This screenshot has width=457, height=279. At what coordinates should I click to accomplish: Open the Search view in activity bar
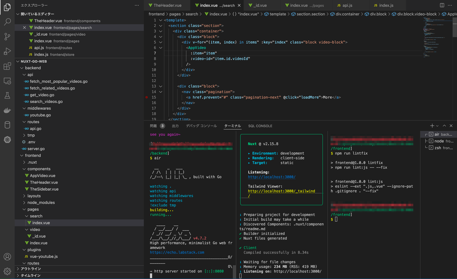pyautogui.click(x=7, y=22)
